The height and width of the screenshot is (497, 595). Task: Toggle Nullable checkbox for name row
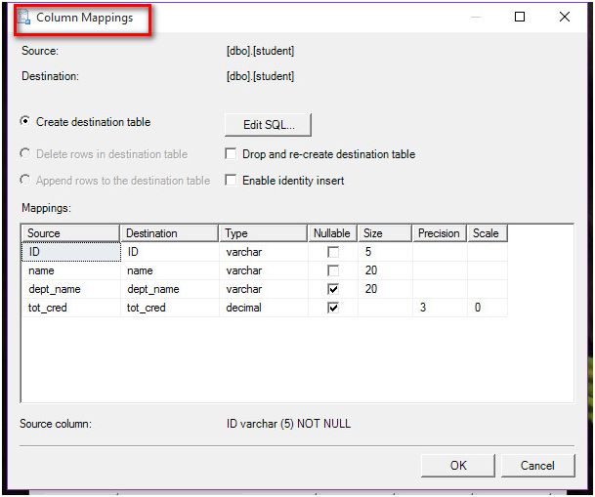[333, 270]
